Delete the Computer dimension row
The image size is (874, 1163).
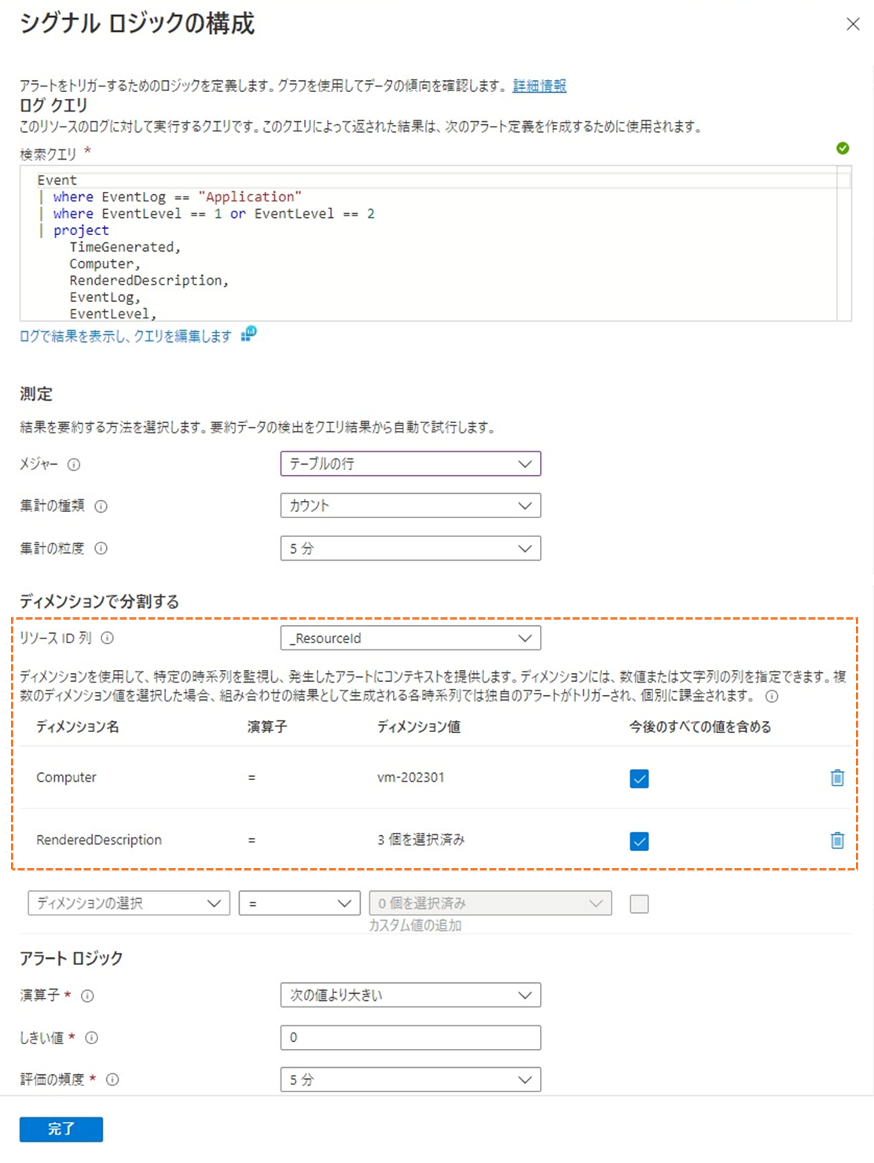pos(837,778)
